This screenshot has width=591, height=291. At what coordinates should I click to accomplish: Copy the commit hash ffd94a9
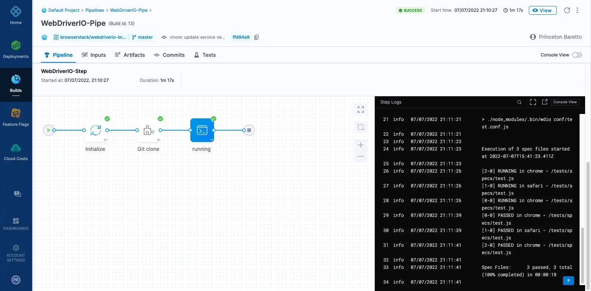(257, 37)
